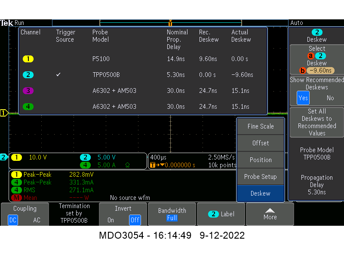
Task: Set coupling to AC
Action: [x=37, y=220]
